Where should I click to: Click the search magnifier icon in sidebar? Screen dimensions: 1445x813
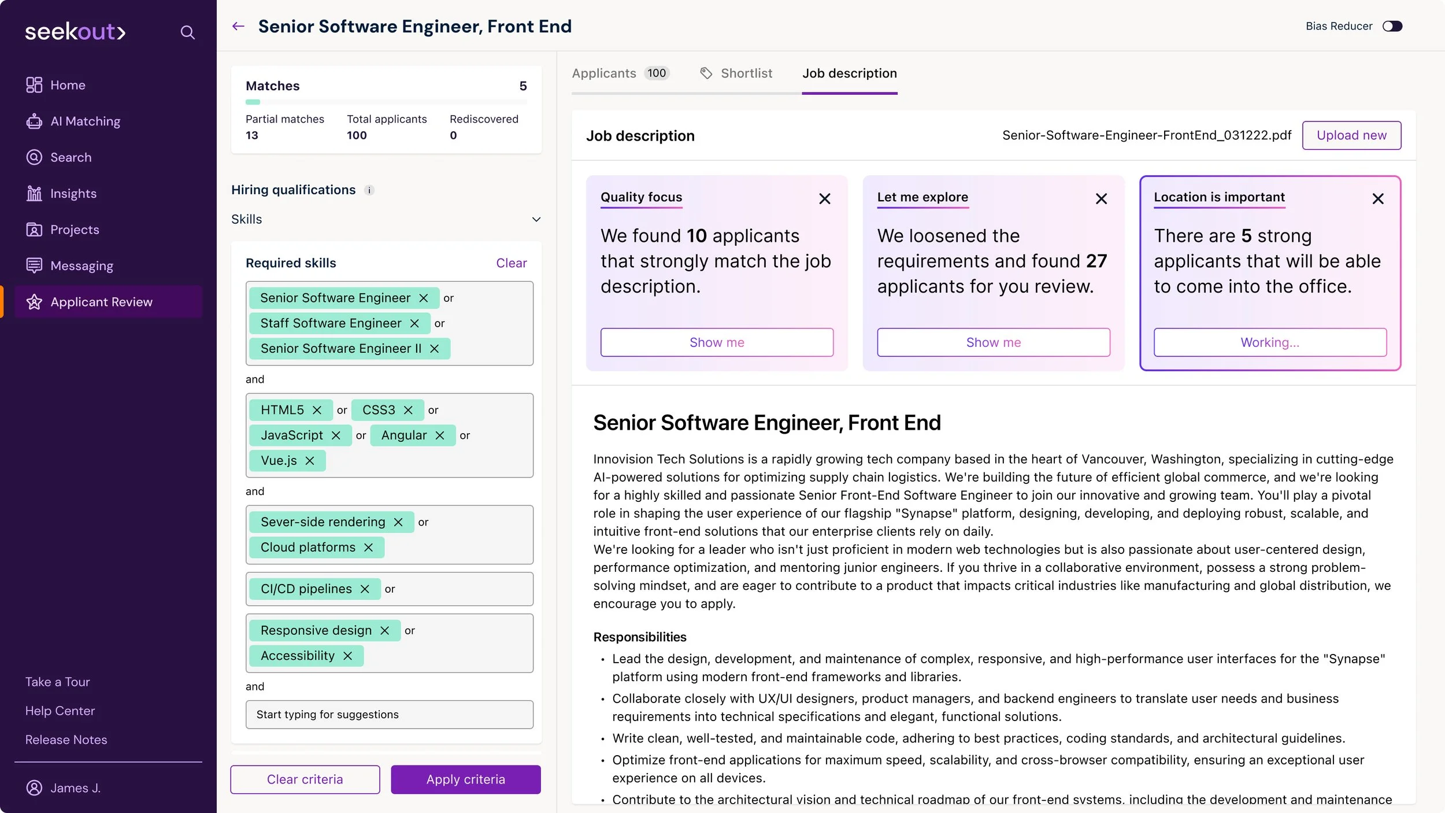click(x=187, y=32)
